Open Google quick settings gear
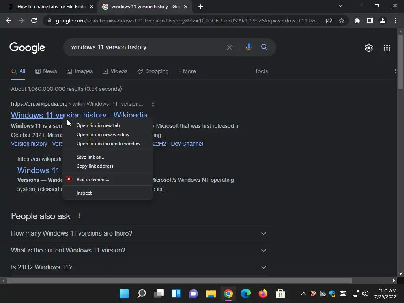The height and width of the screenshot is (303, 404). click(369, 48)
